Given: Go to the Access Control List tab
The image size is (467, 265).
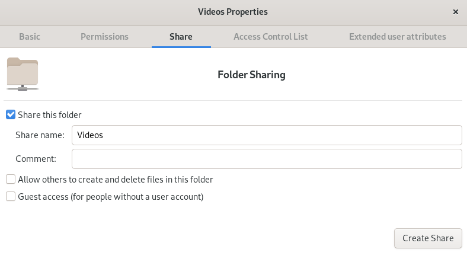Looking at the screenshot, I should point(270,37).
